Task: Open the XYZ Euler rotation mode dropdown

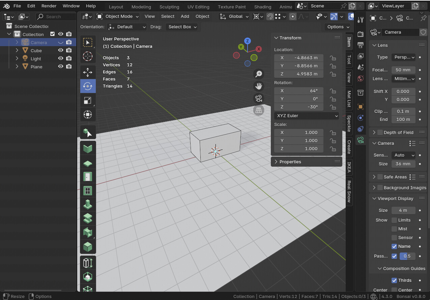Action: (x=307, y=116)
